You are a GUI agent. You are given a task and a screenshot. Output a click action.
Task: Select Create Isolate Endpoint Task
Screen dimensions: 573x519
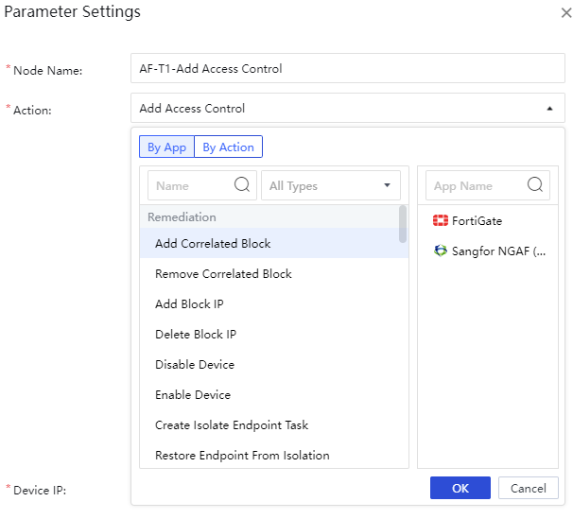[x=232, y=425]
